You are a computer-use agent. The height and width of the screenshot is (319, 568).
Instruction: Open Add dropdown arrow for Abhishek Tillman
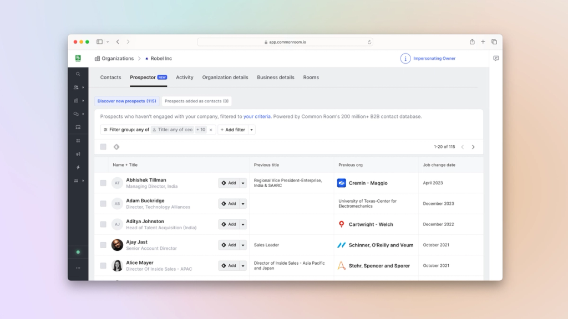click(243, 183)
